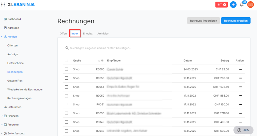Click the blue plus quick-create icon
Screen dimensions: 257x136
(x=233, y=5)
